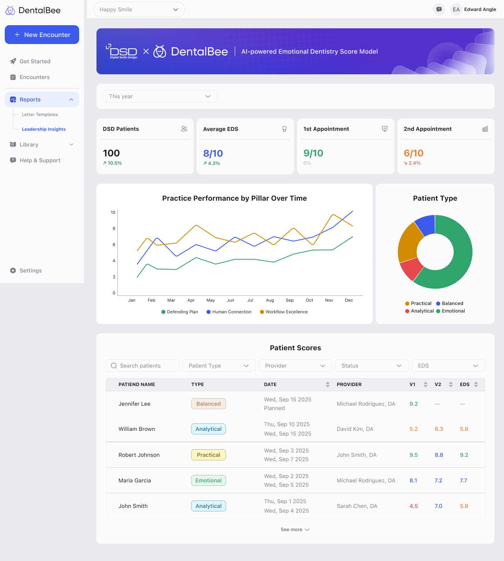Select Leadership Insights under Reports
The image size is (504, 561).
pos(44,129)
